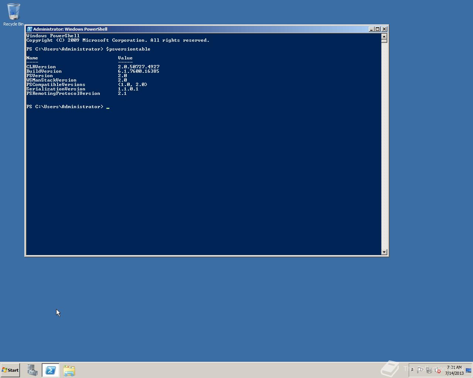
Task: Open the Start menu
Action: [10, 370]
